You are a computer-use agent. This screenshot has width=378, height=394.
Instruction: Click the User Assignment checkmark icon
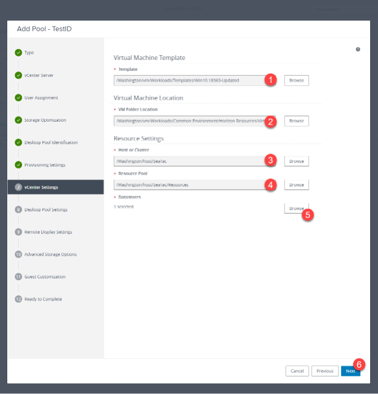pos(18,98)
